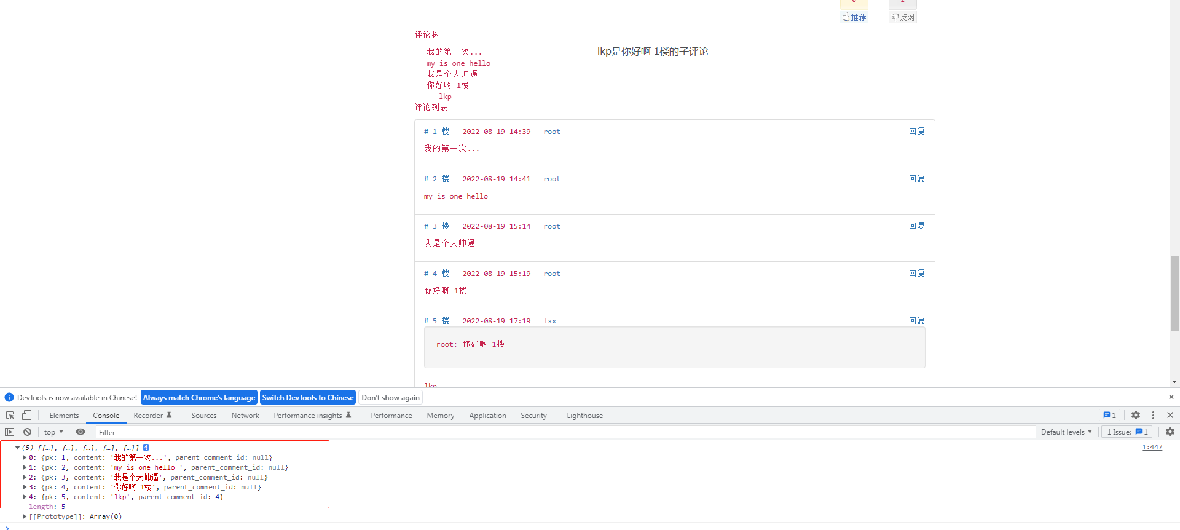Clear the console output
The width and height of the screenshot is (1180, 530).
(x=27, y=432)
